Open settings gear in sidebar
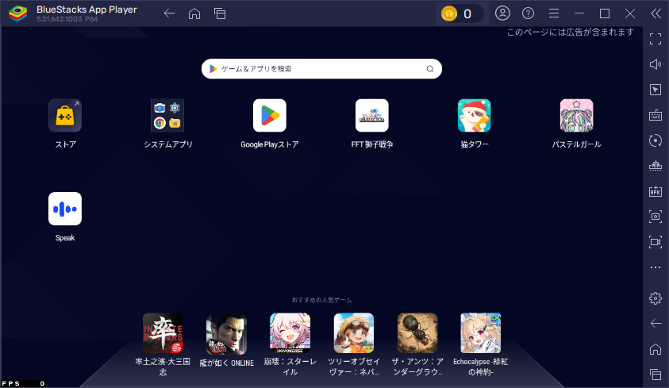Viewport: 669px width, 388px height. pyautogui.click(x=656, y=298)
